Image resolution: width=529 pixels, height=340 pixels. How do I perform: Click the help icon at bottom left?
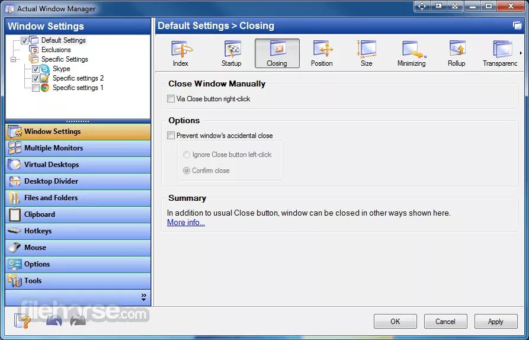tap(23, 321)
